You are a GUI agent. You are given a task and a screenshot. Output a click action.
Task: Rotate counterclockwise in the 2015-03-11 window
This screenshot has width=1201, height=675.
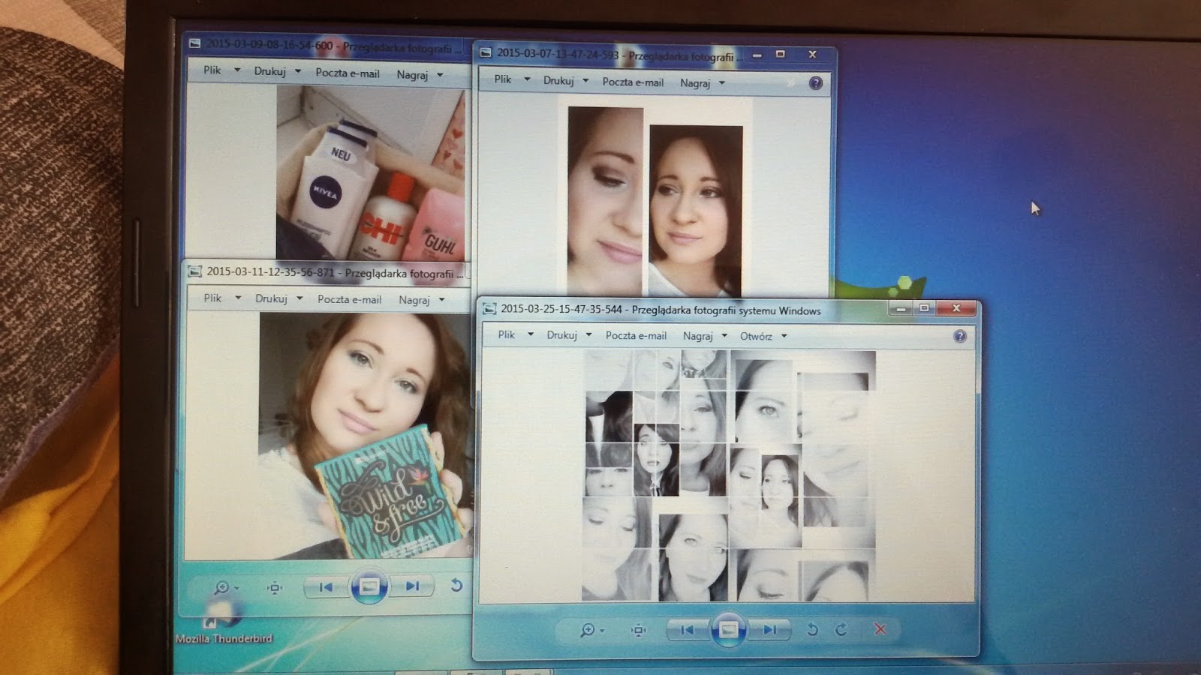point(456,585)
